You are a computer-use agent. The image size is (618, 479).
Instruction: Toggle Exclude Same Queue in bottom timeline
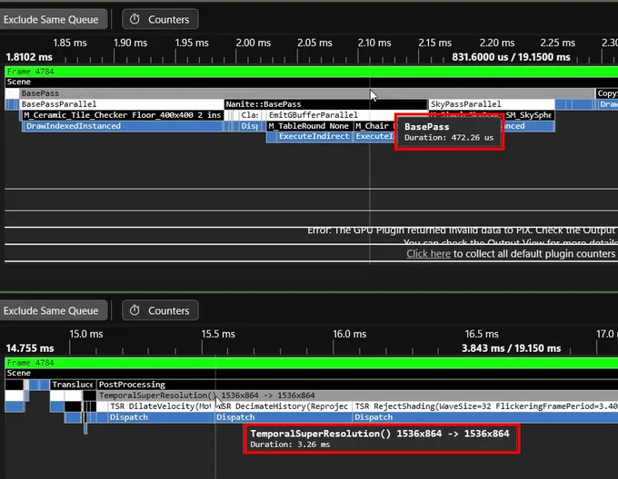tap(53, 310)
